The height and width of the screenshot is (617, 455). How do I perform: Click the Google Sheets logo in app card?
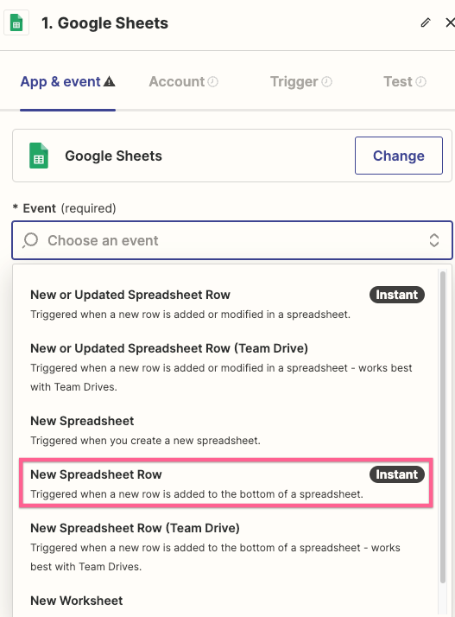[39, 156]
